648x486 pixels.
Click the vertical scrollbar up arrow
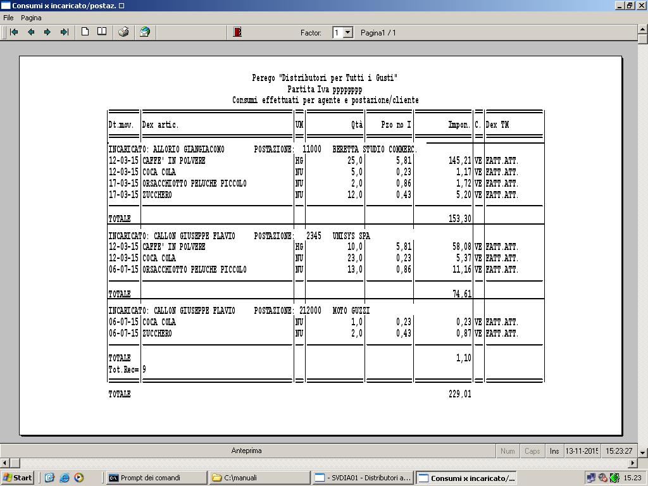pos(643,29)
